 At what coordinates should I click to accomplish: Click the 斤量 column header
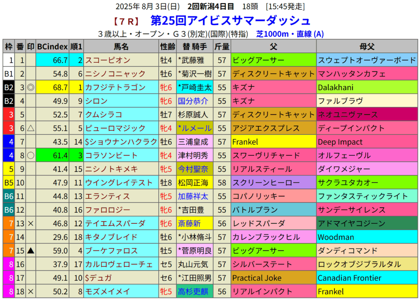[222, 46]
